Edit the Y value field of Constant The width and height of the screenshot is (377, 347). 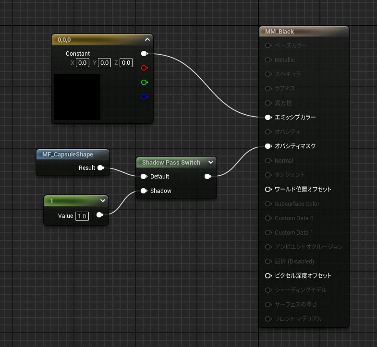(104, 63)
